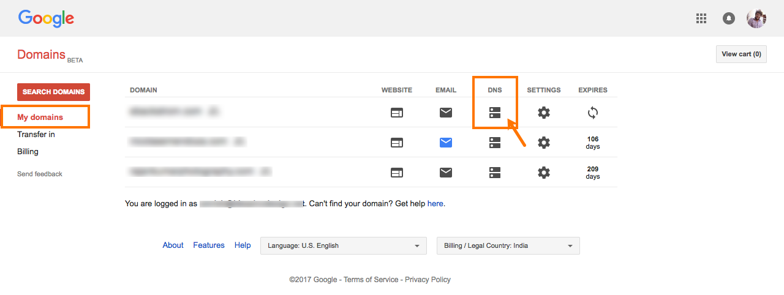Expand the Billing / Legal Country dropdown
Image resolution: width=784 pixels, height=295 pixels.
(508, 245)
